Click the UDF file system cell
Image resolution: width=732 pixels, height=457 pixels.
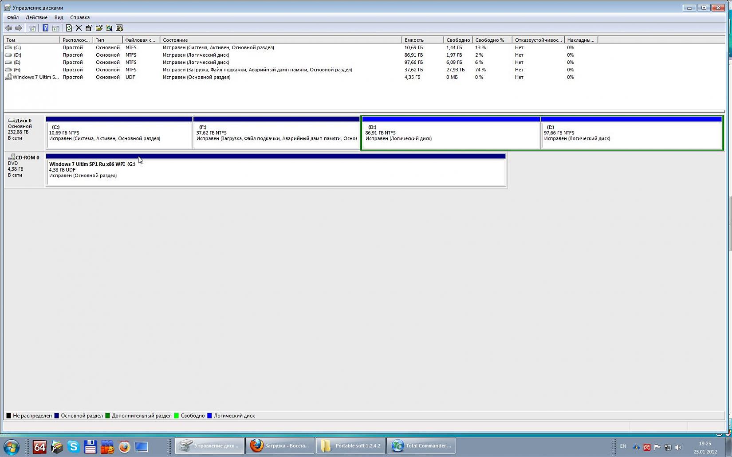[130, 77]
